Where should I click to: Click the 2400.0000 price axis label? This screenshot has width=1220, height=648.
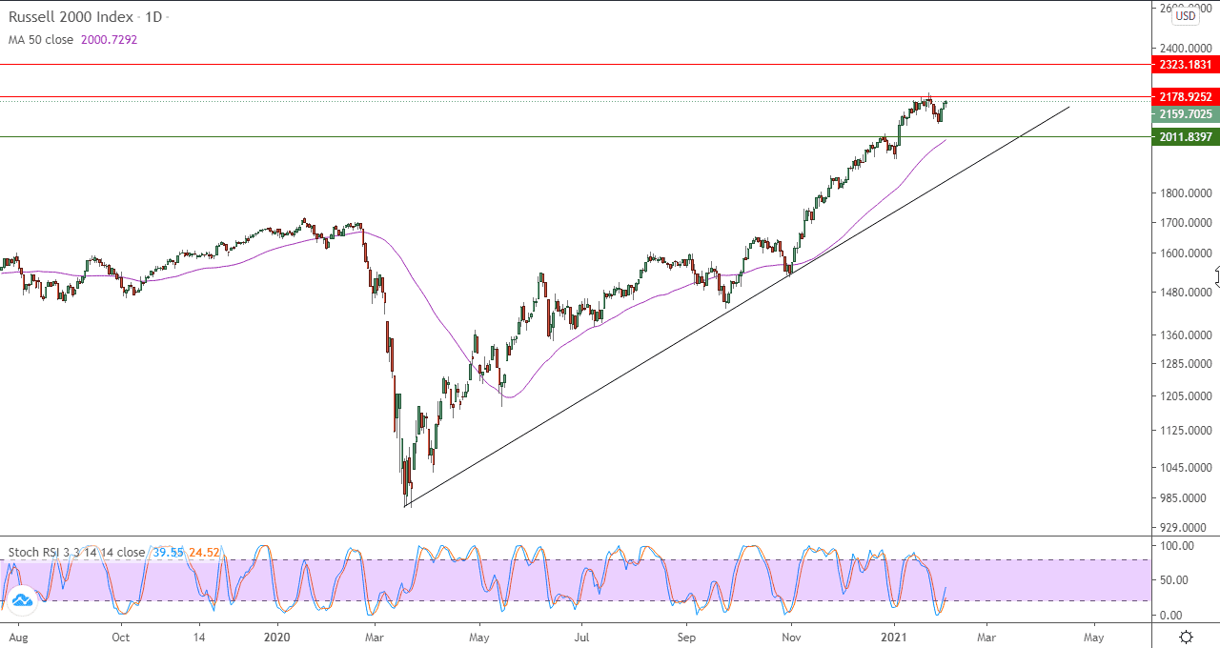[x=1185, y=48]
